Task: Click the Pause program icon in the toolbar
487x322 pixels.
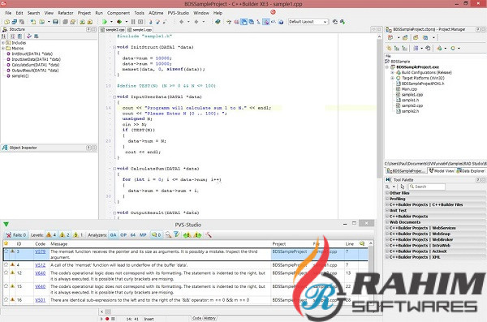Action: 133,22
